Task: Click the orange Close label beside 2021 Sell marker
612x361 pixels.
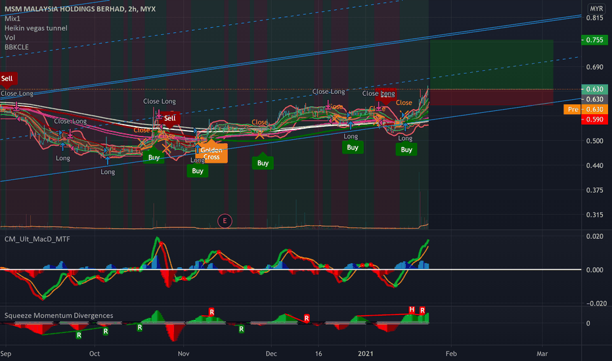Action: click(404, 102)
